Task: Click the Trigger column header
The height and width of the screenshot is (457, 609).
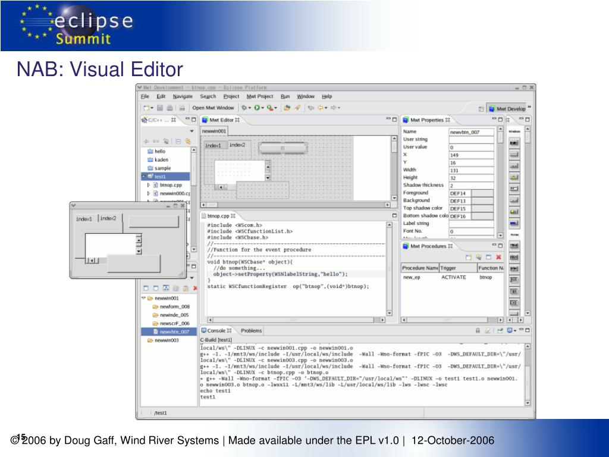Action: [457, 268]
